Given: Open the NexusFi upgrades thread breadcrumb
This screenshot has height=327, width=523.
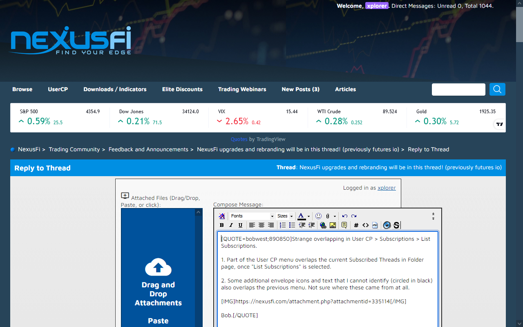Looking at the screenshot, I should pyautogui.click(x=298, y=149).
